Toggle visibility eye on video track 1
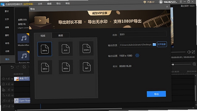The height and width of the screenshot is (111, 197). 12,79
